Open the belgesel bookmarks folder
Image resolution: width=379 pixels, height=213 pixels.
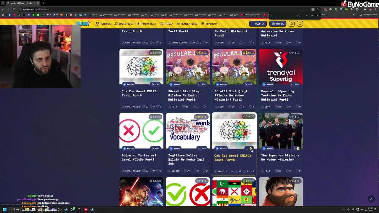(201, 15)
